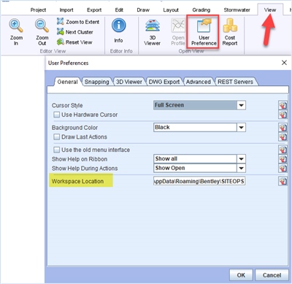
Task: Select the View ribbon tab
Action: pyautogui.click(x=270, y=10)
